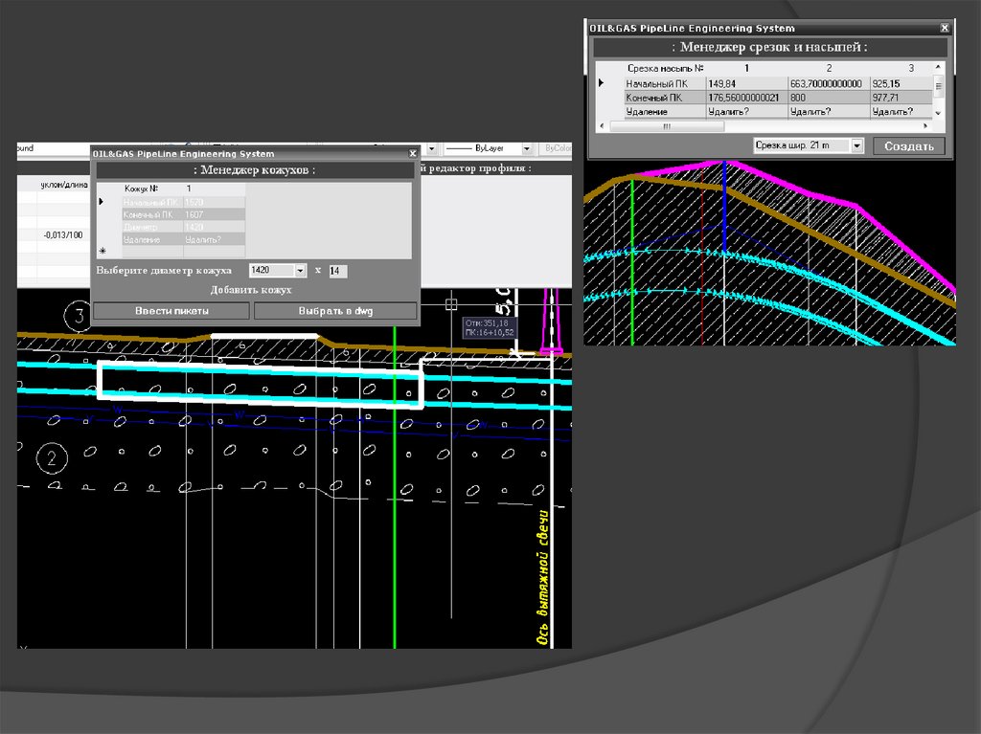Open the ByLayer linetype dropdown
Screen dimensions: 981x734
click(527, 149)
